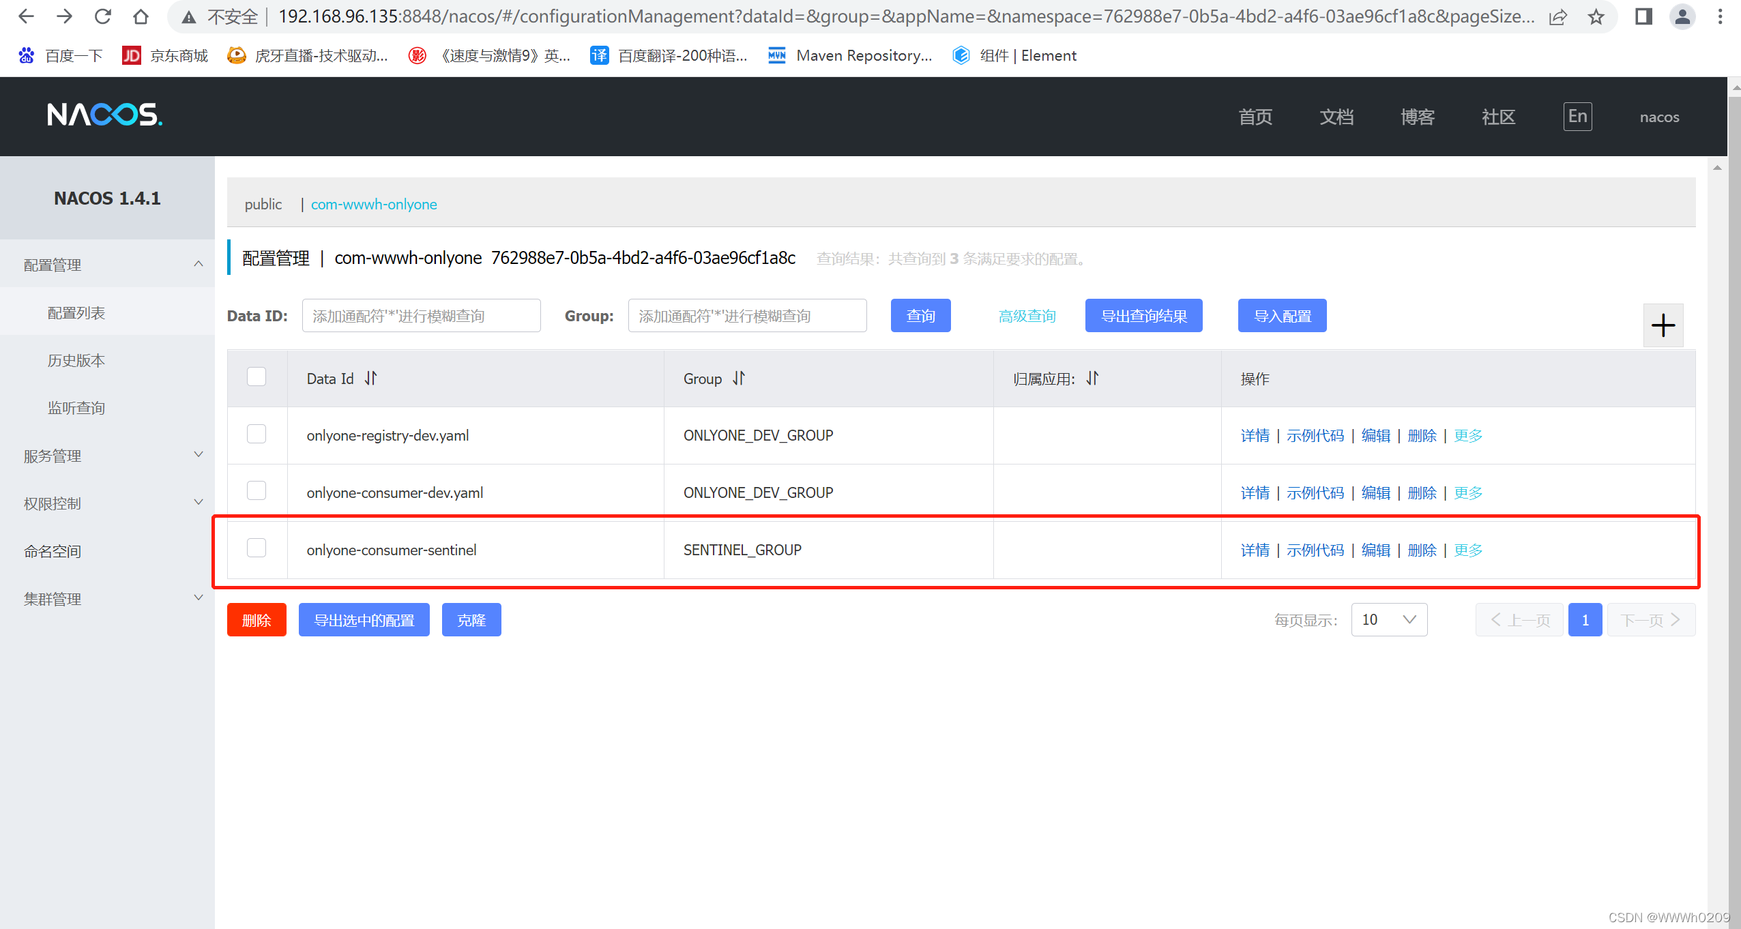Check the onlyone-consumer-sentinel row

pos(257,548)
